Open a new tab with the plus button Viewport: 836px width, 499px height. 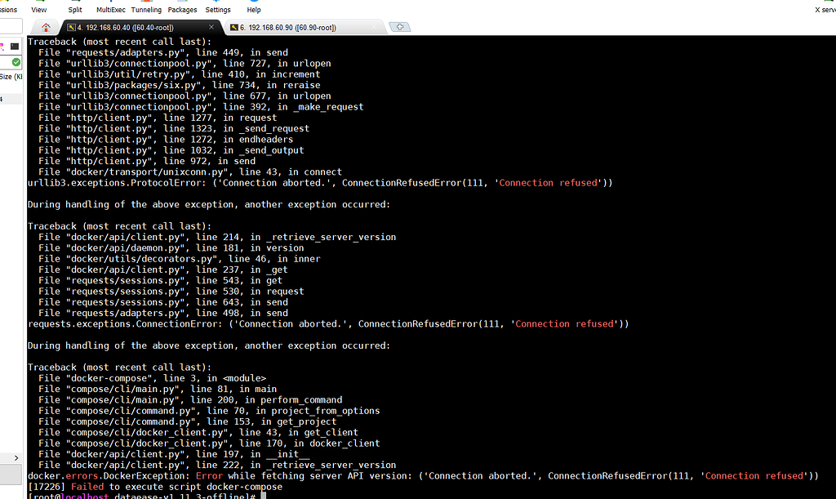click(x=400, y=28)
